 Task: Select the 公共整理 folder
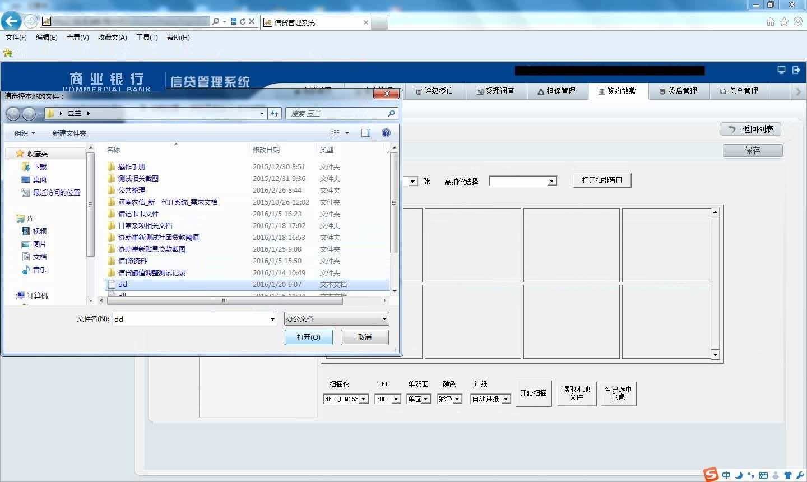click(x=132, y=191)
